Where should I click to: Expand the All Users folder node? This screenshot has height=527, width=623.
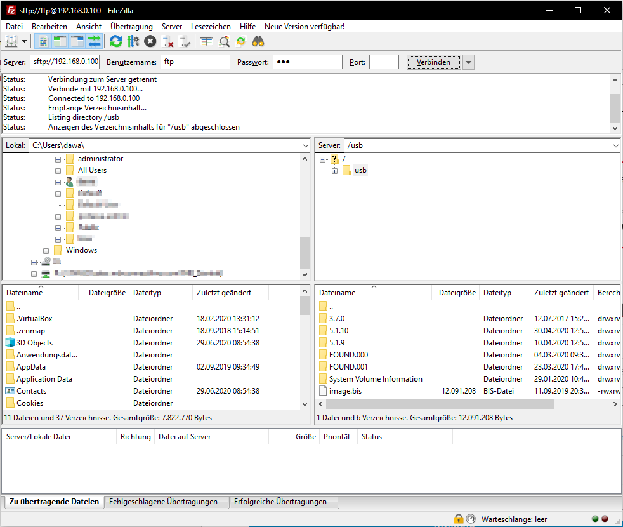[58, 171]
